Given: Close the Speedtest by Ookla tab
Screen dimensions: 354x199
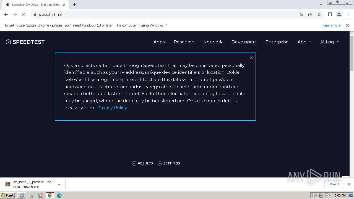Looking at the screenshot, I should [x=64, y=5].
